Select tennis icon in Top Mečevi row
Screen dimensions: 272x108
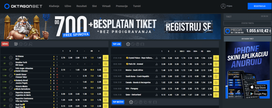(136, 102)
